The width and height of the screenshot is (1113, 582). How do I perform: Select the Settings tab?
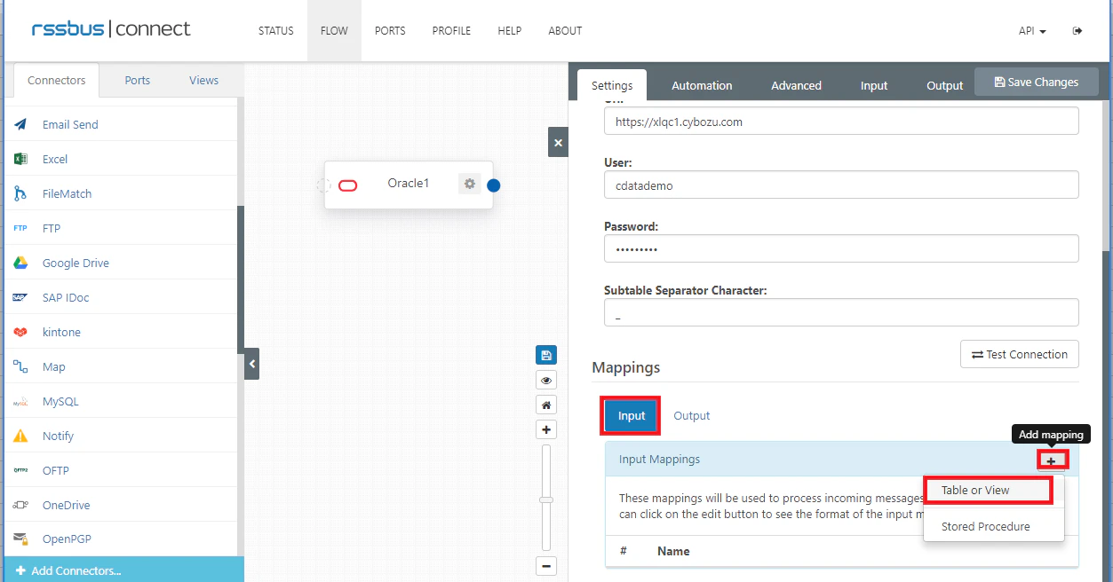(x=612, y=85)
